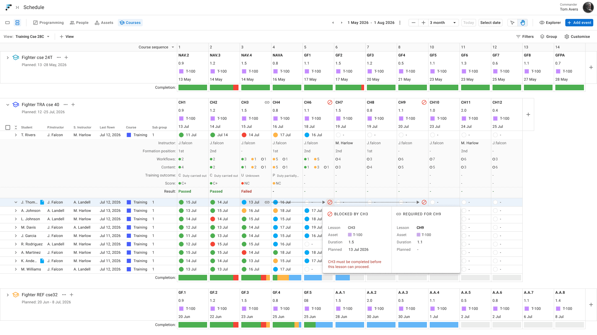
Task: Click the Add event button
Action: pos(579,23)
